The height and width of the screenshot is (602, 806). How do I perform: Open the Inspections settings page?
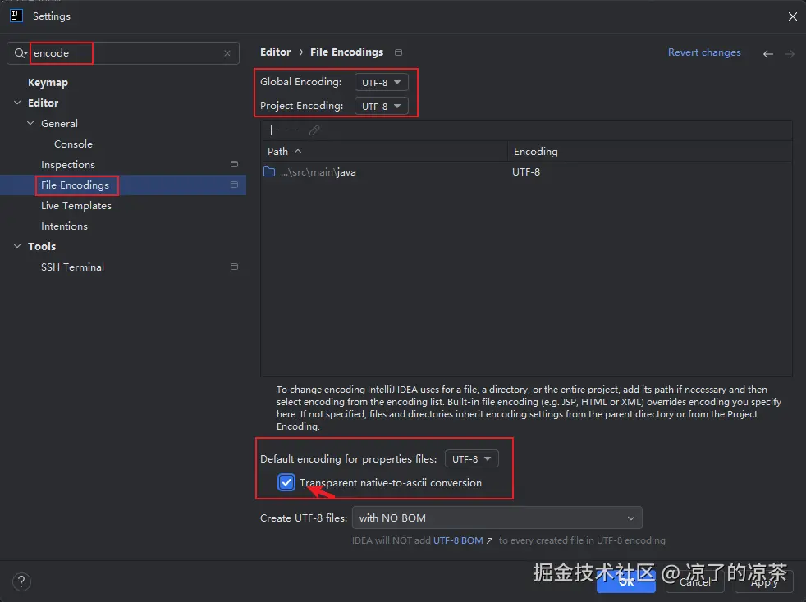tap(68, 164)
